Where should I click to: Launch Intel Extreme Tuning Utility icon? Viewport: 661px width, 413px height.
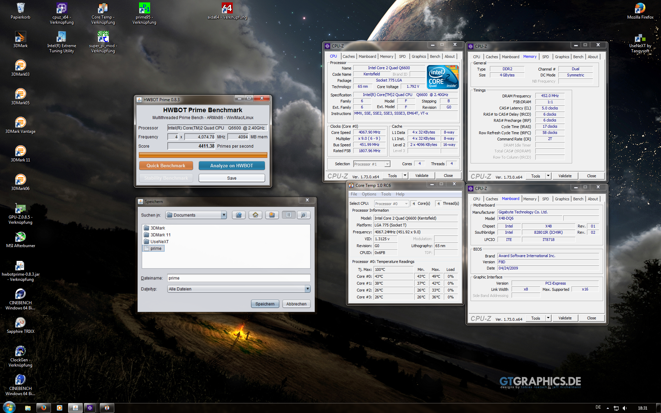click(62, 42)
